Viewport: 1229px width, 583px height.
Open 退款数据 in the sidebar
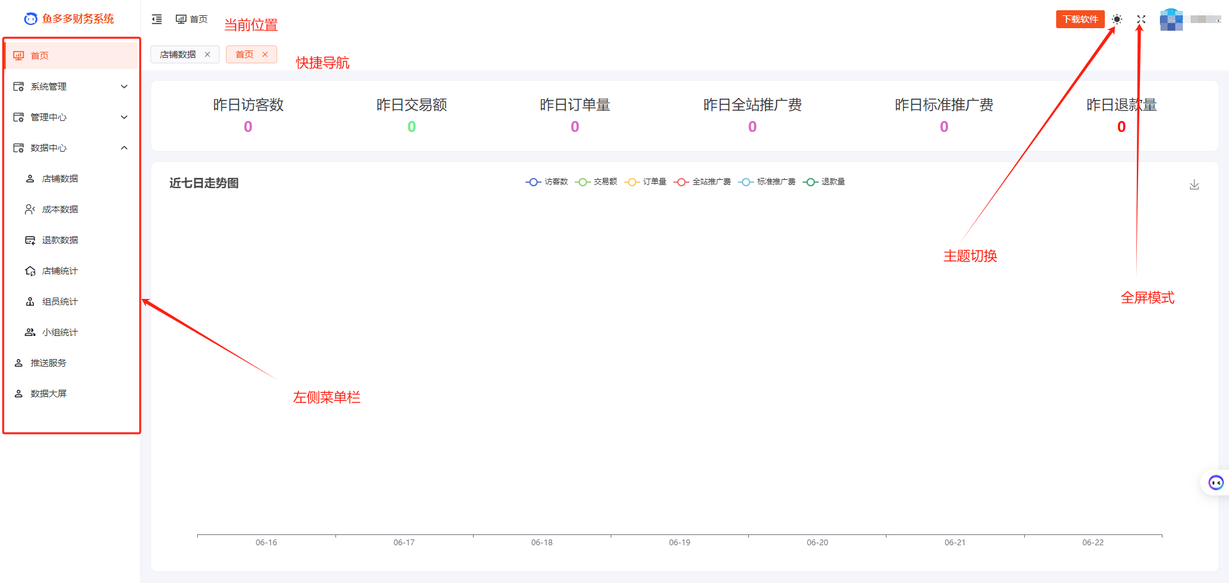coord(60,240)
